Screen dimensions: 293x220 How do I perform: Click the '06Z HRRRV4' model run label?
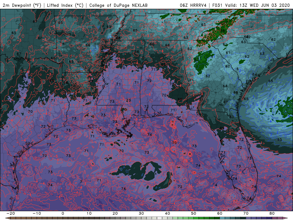pyautogui.click(x=193, y=5)
